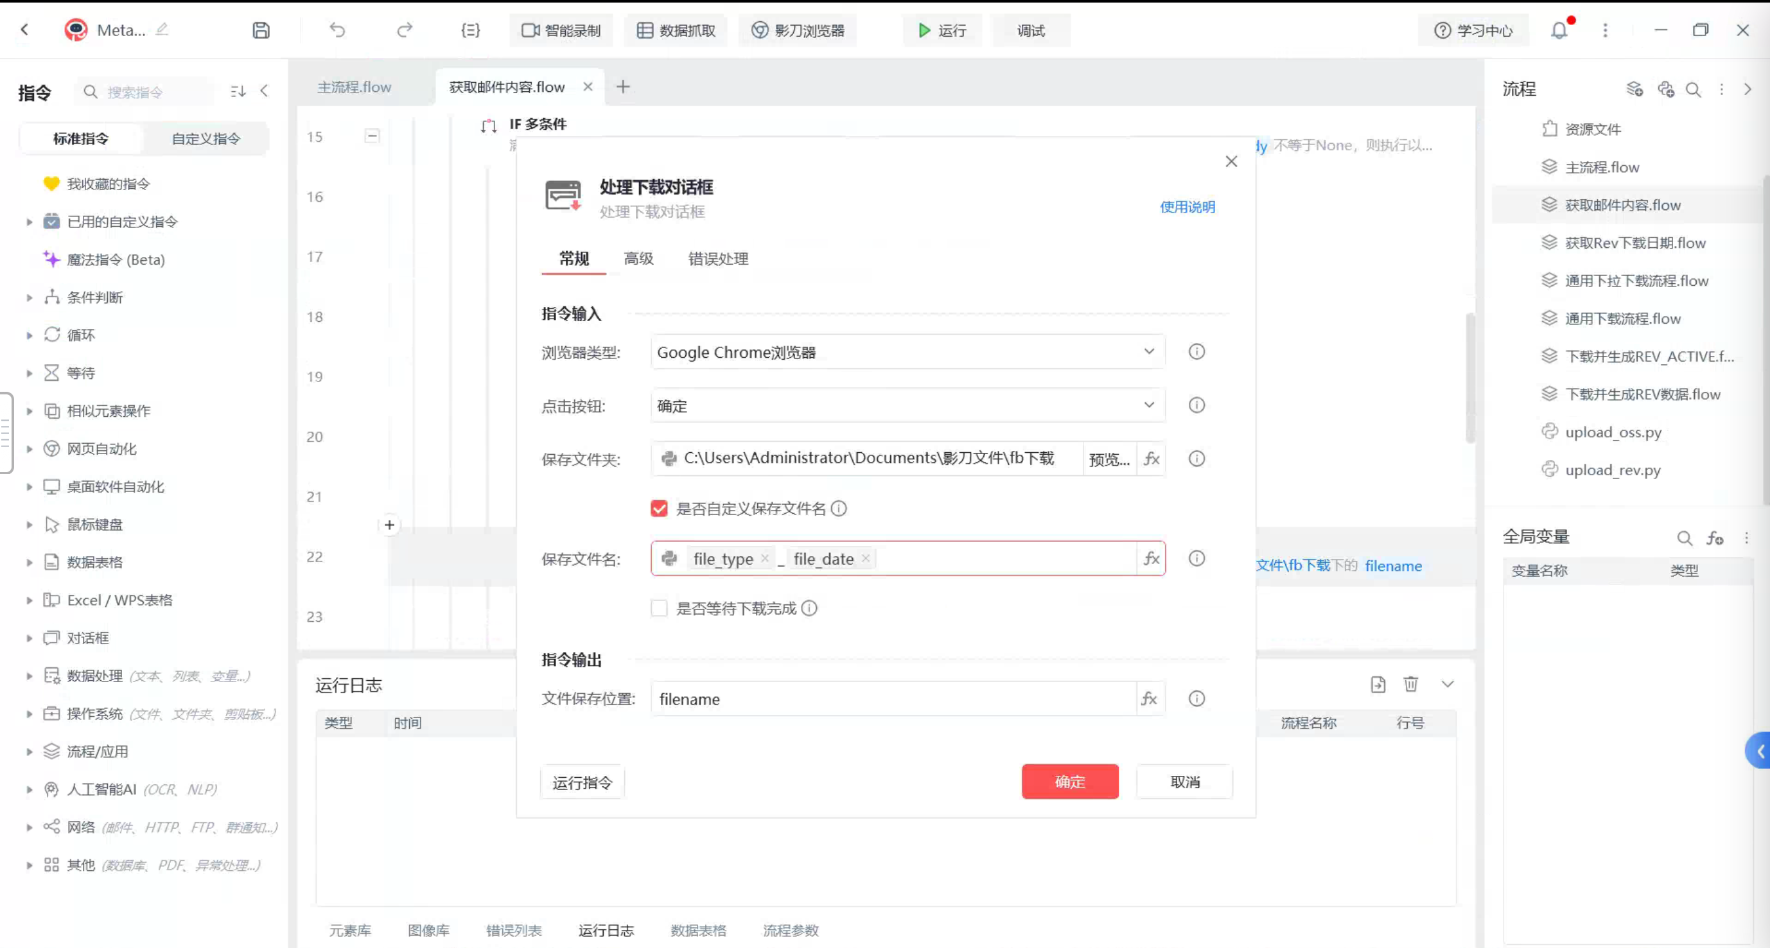Screen dimensions: 1770x948
Task: Open 使用说明 link
Action: [1187, 207]
